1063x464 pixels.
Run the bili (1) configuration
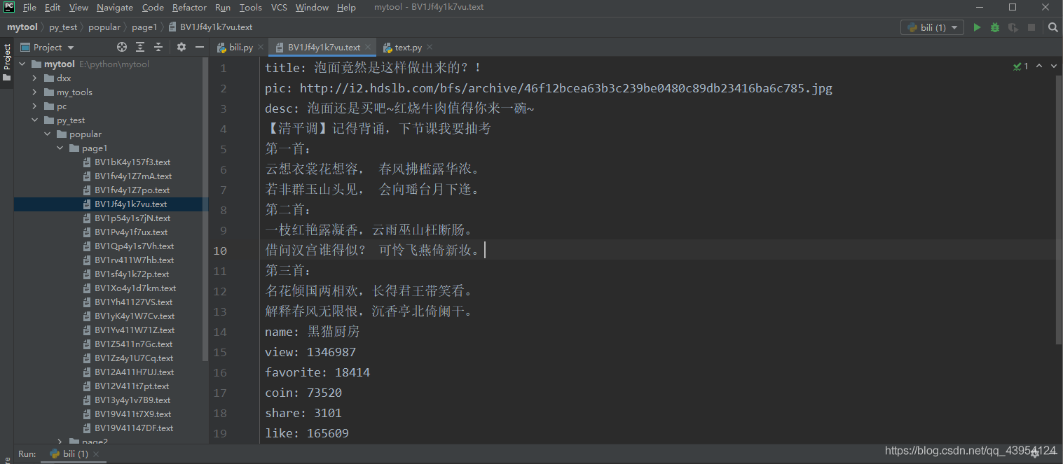977,27
